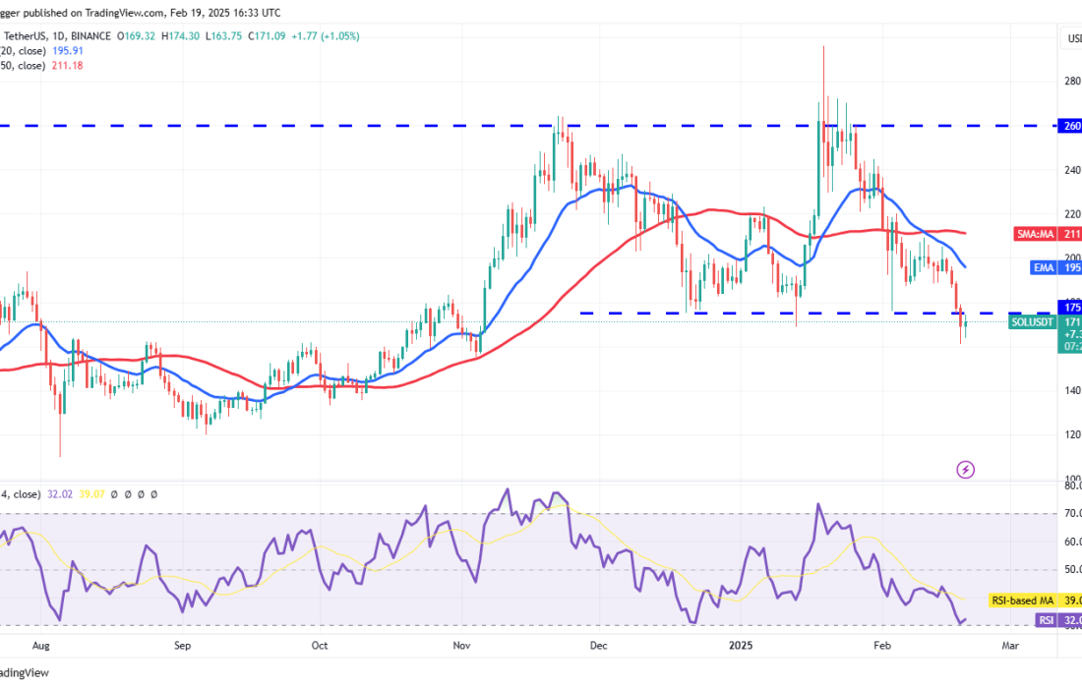The image size is (1082, 688).
Task: Click the blue 175 support level label
Action: pos(1069,307)
